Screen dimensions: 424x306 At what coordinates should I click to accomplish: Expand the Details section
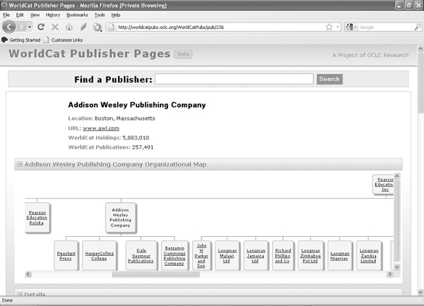19,294
